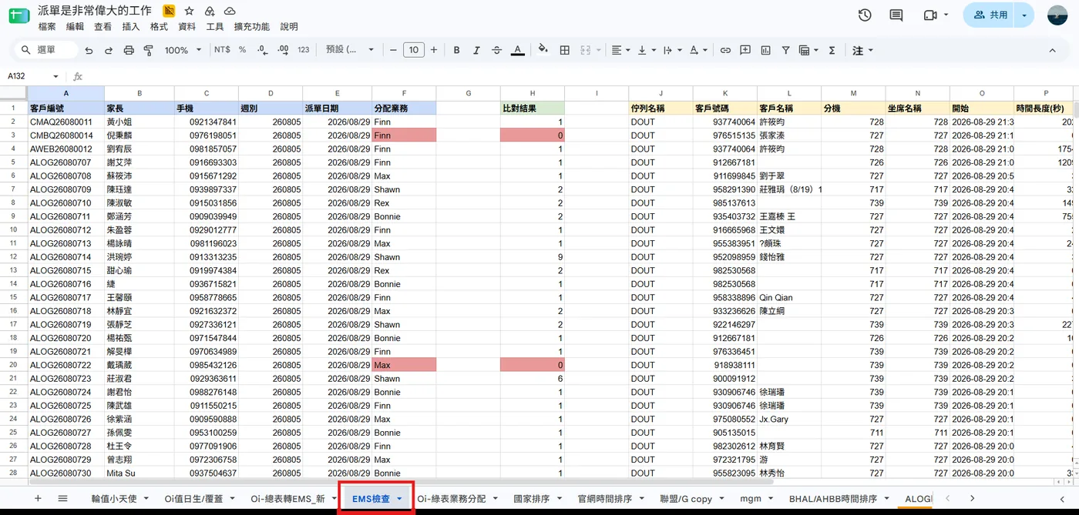Switch to the mgm sheet tab
1079x515 pixels.
pos(750,499)
